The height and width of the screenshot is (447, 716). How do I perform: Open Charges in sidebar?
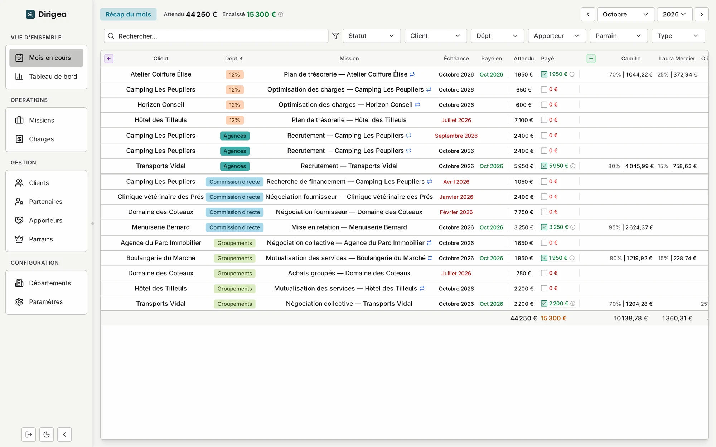(x=46, y=139)
